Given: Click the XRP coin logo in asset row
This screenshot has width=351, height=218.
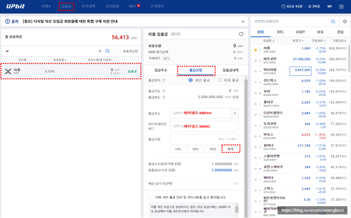Looking at the screenshot, I should [8, 71].
